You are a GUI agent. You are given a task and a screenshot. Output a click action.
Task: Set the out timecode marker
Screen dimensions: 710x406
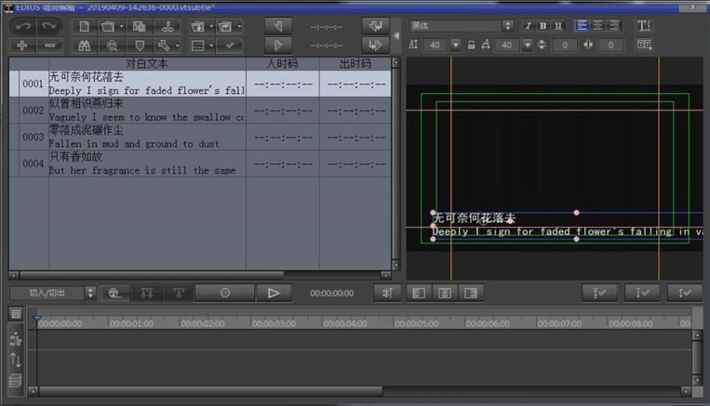[278, 46]
